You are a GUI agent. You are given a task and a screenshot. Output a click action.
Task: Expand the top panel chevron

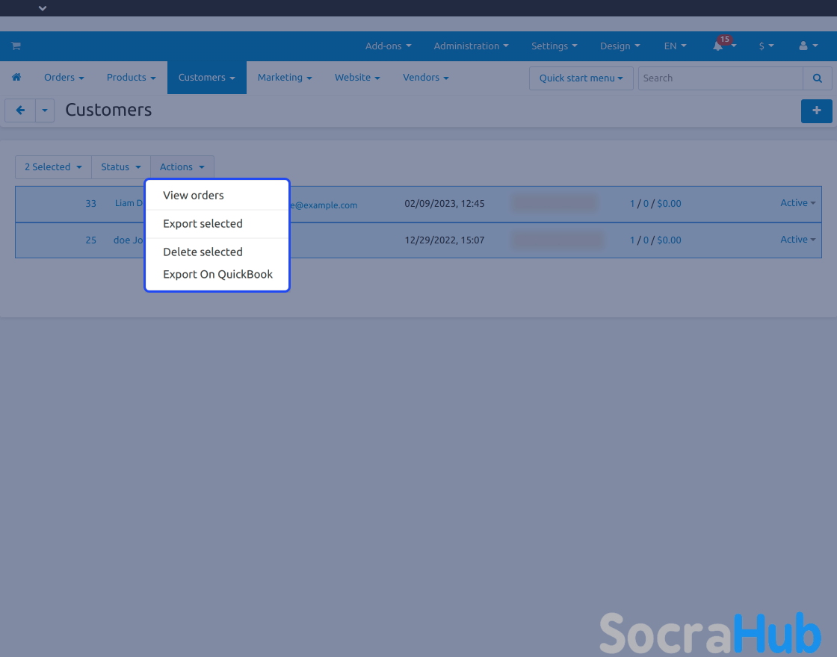43,8
